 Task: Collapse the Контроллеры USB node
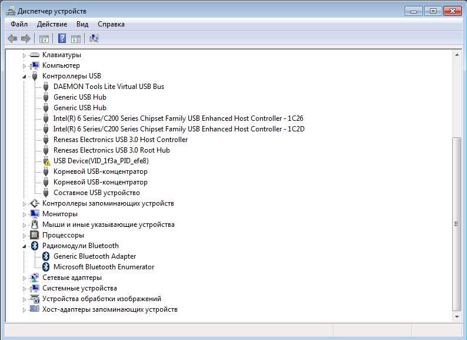(25, 77)
